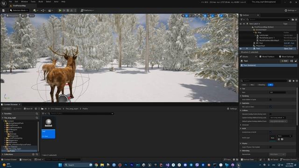Open the Output Log tab in status bar
Viewport: 299px width, 168px height.
point(25,160)
